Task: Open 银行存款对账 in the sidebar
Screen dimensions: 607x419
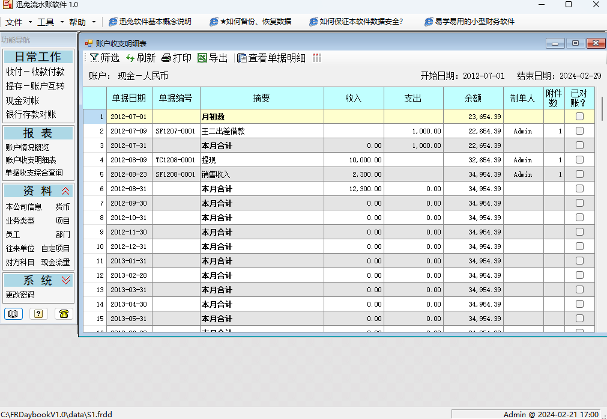Action: [x=31, y=114]
